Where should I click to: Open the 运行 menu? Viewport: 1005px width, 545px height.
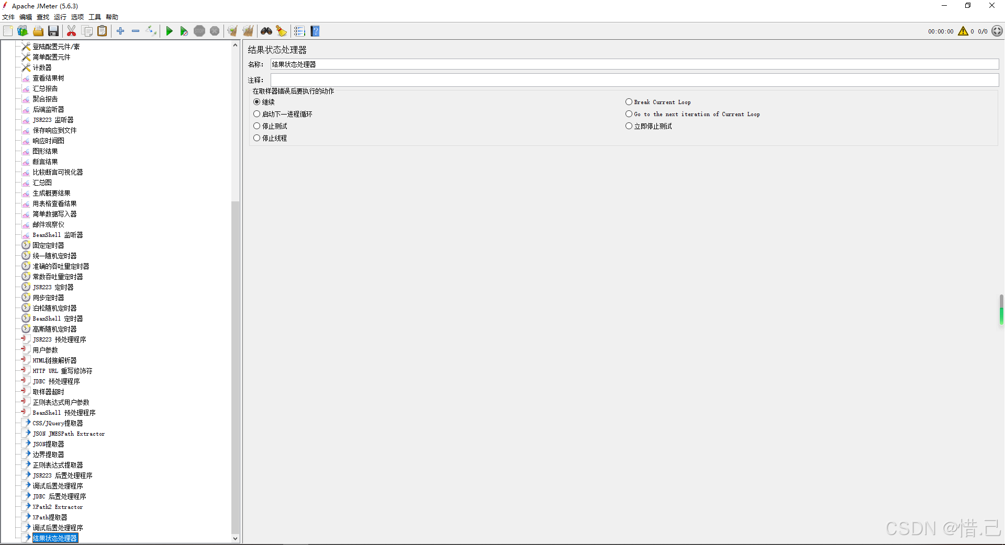[60, 17]
